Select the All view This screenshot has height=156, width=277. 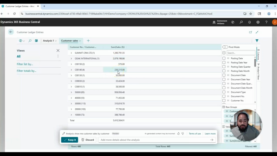coord(18,56)
